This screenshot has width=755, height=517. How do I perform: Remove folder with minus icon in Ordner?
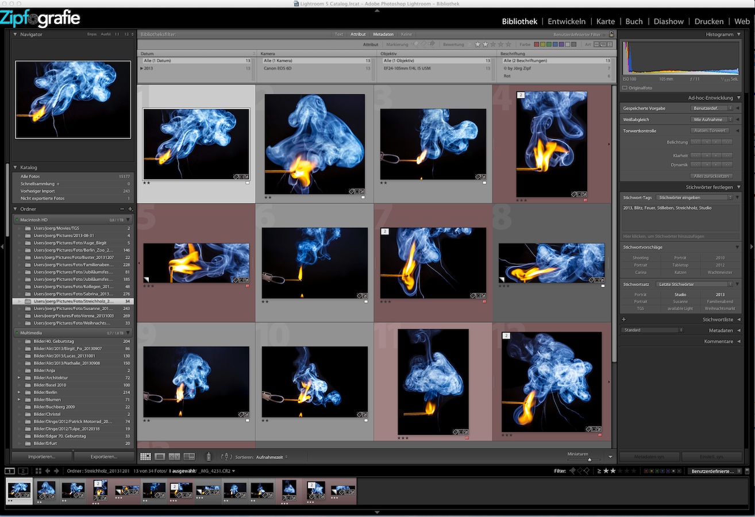122,209
